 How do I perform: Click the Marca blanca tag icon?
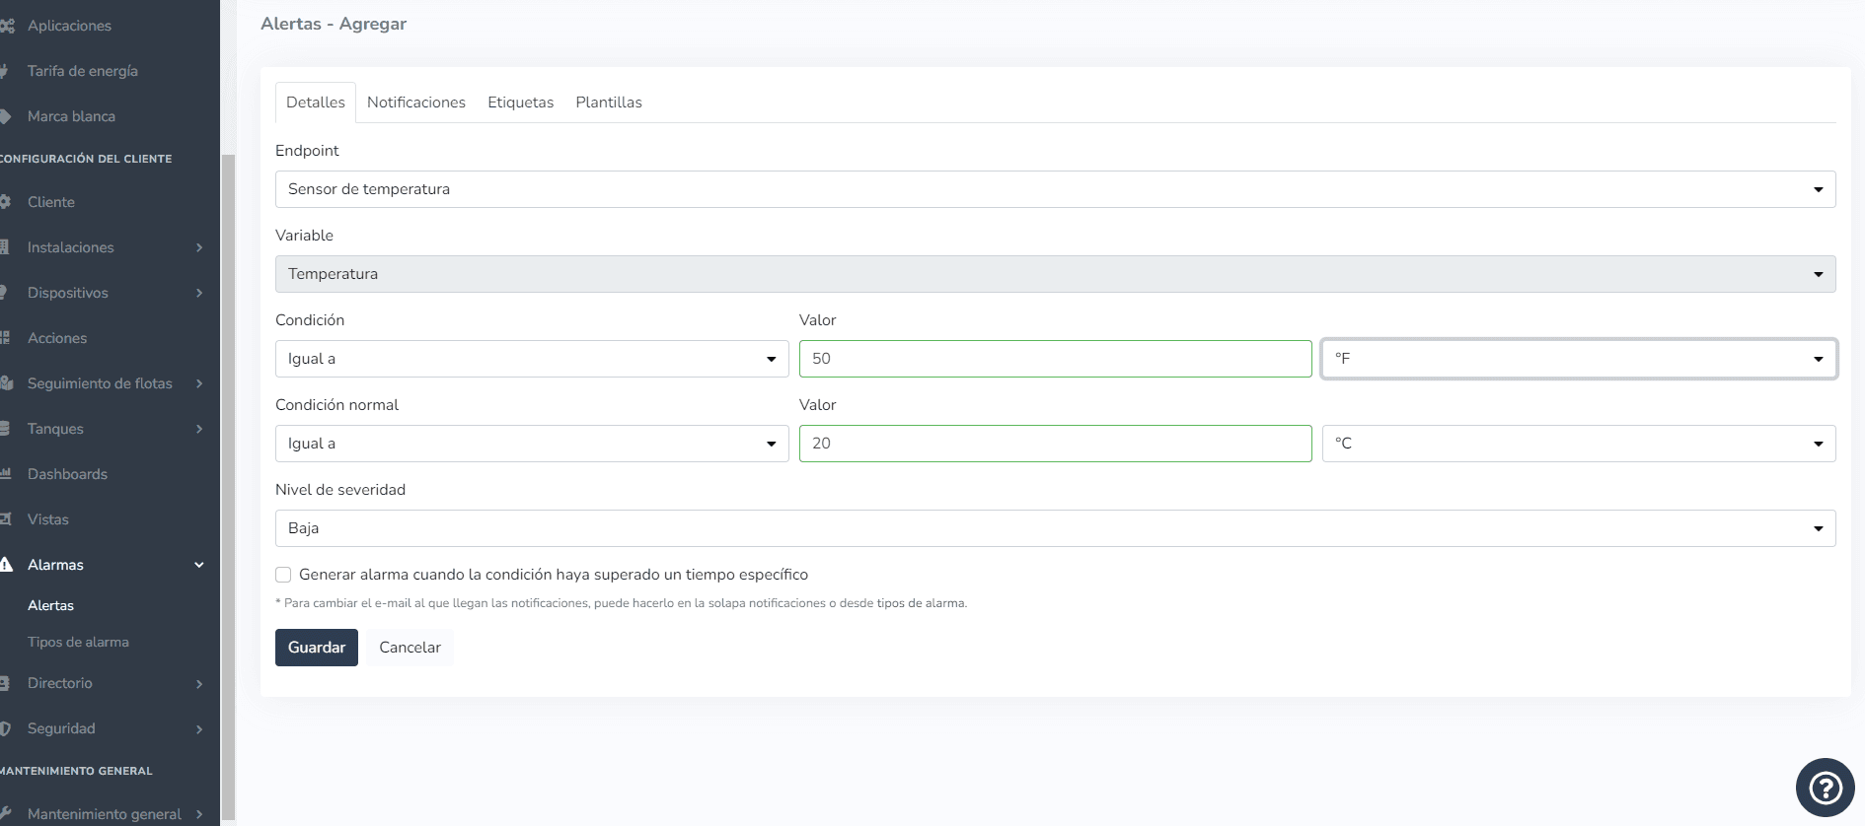coord(6,116)
